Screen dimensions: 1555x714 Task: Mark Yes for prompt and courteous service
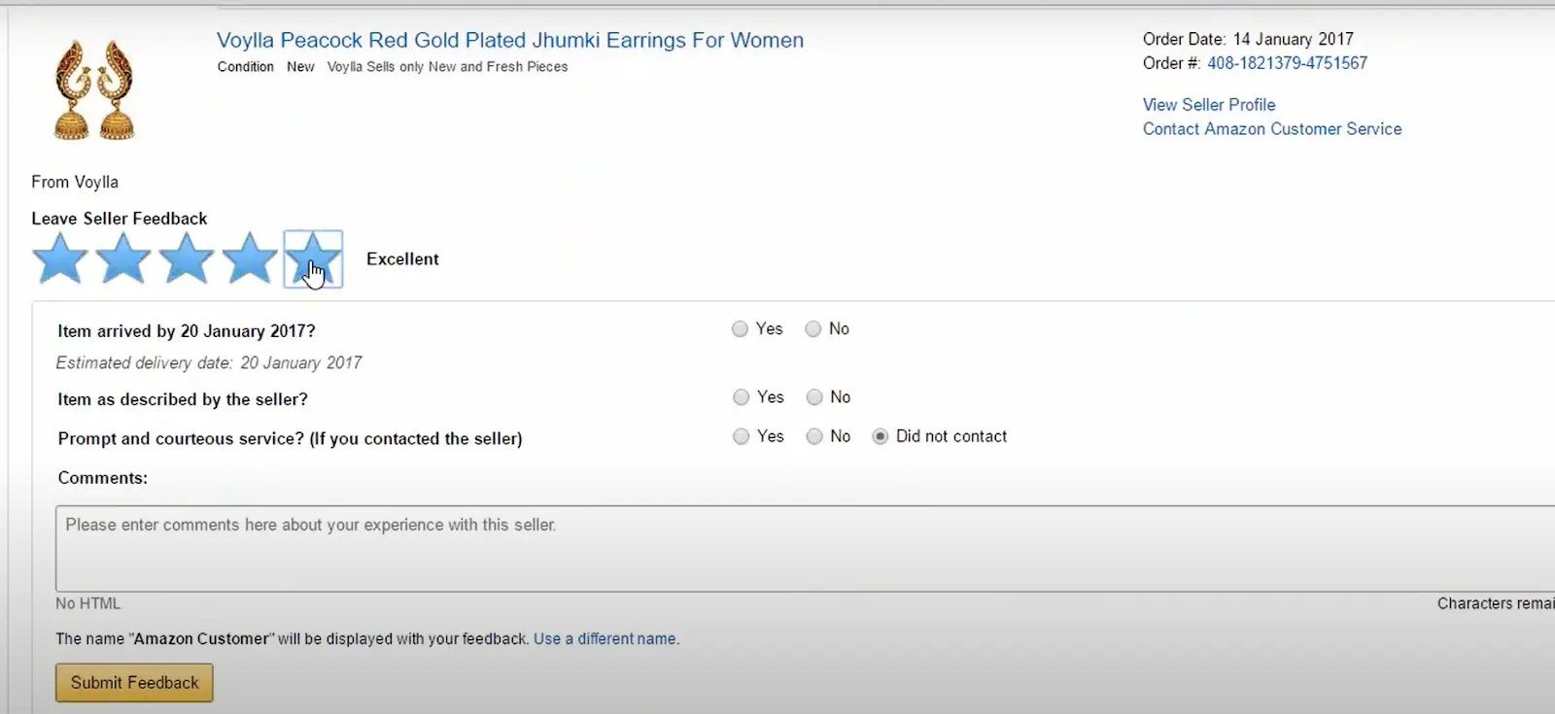click(x=741, y=436)
